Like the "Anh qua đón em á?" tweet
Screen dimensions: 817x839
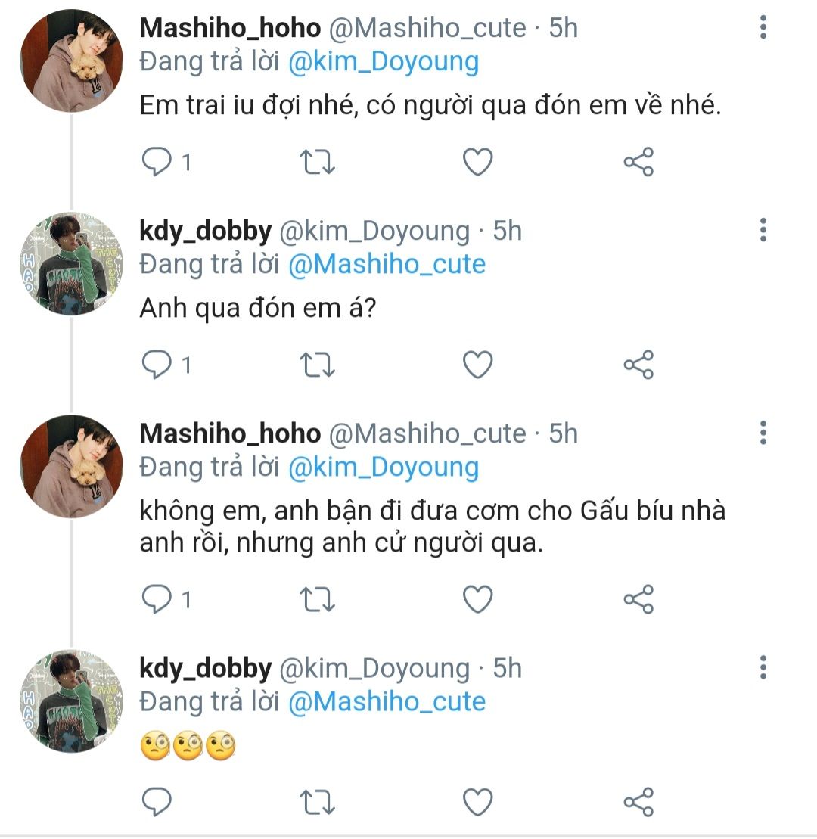pyautogui.click(x=477, y=365)
